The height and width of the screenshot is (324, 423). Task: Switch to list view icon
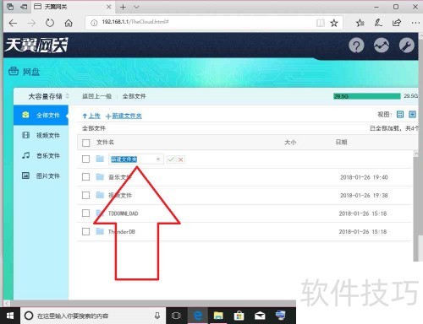[x=412, y=114]
